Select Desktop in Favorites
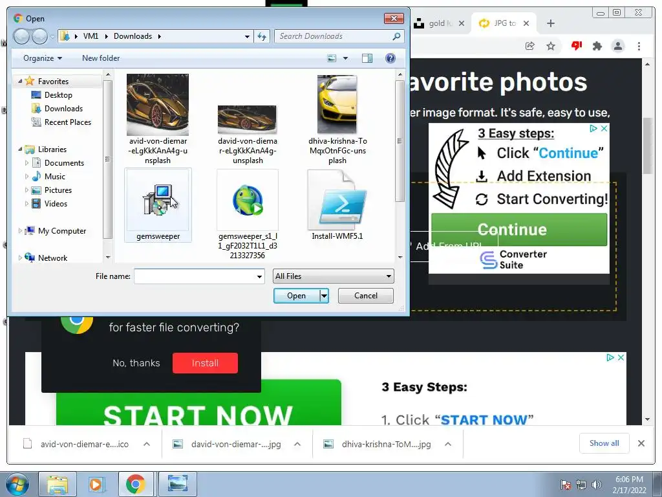This screenshot has height=497, width=662. coord(52,95)
